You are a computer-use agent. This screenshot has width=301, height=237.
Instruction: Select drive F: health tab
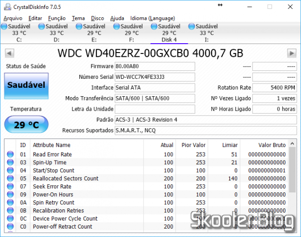point(132,33)
